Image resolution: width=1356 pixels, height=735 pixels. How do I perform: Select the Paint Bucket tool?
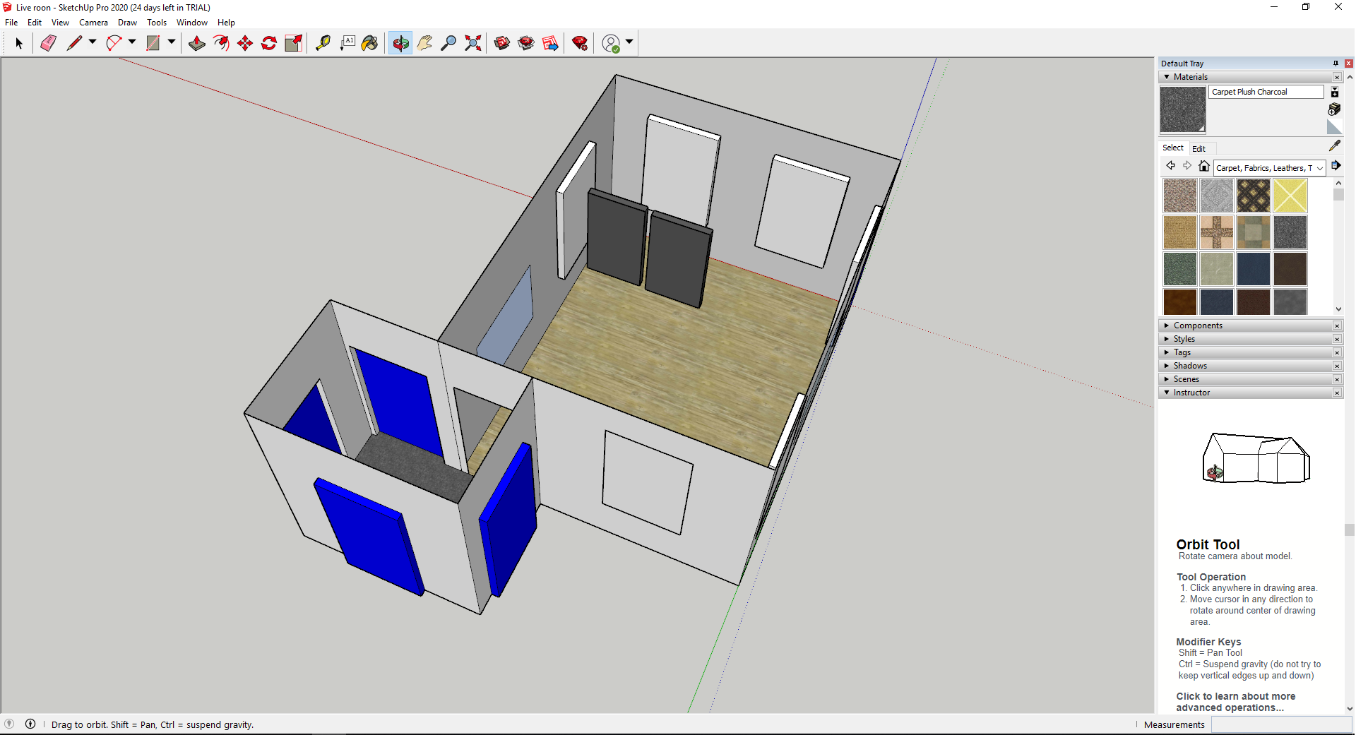click(x=369, y=43)
